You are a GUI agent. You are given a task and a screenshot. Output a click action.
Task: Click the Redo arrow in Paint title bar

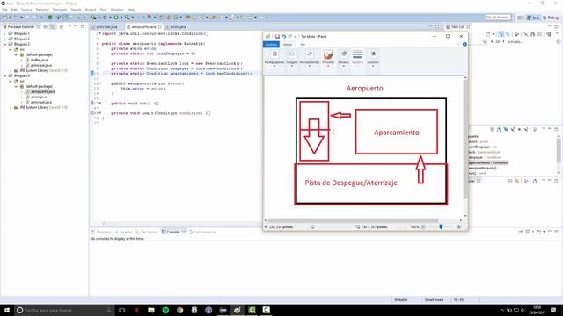click(x=290, y=37)
